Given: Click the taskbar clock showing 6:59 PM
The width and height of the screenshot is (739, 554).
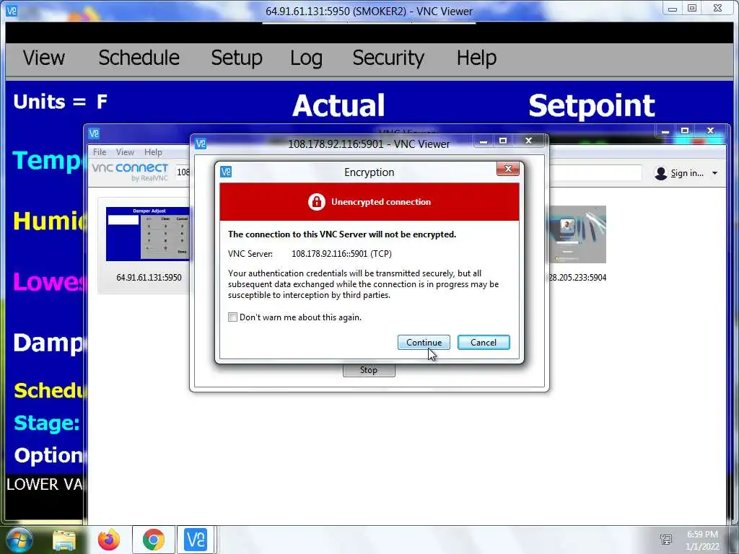Looking at the screenshot, I should (702, 540).
